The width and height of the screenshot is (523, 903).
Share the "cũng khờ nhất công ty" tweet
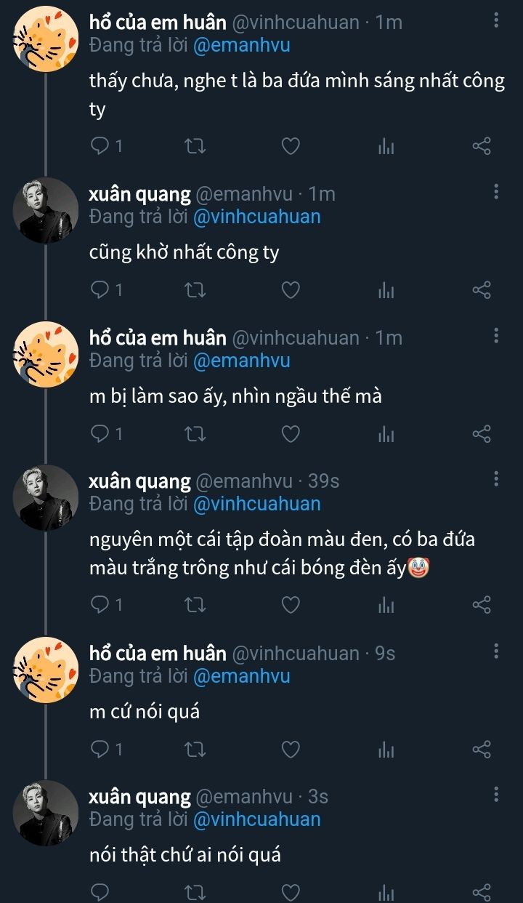[482, 290]
